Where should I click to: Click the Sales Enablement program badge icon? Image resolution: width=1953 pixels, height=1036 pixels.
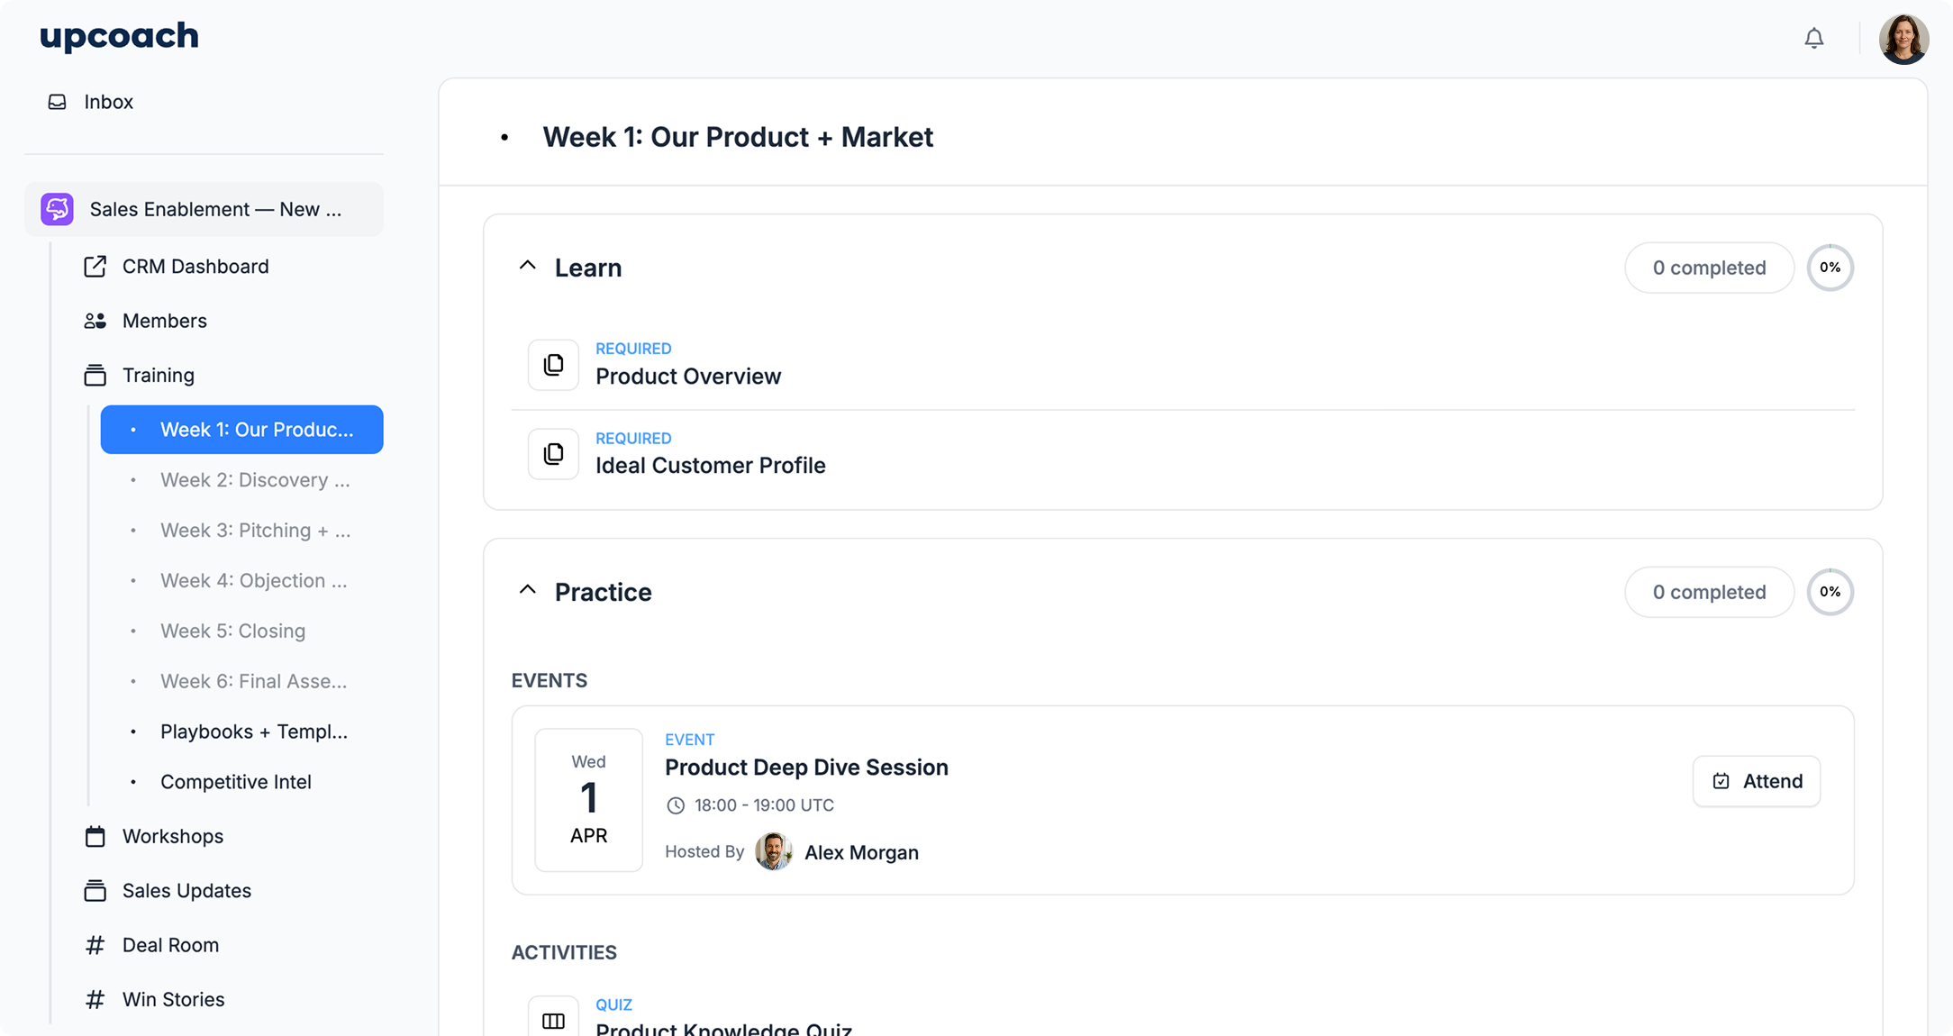pyautogui.click(x=56, y=208)
